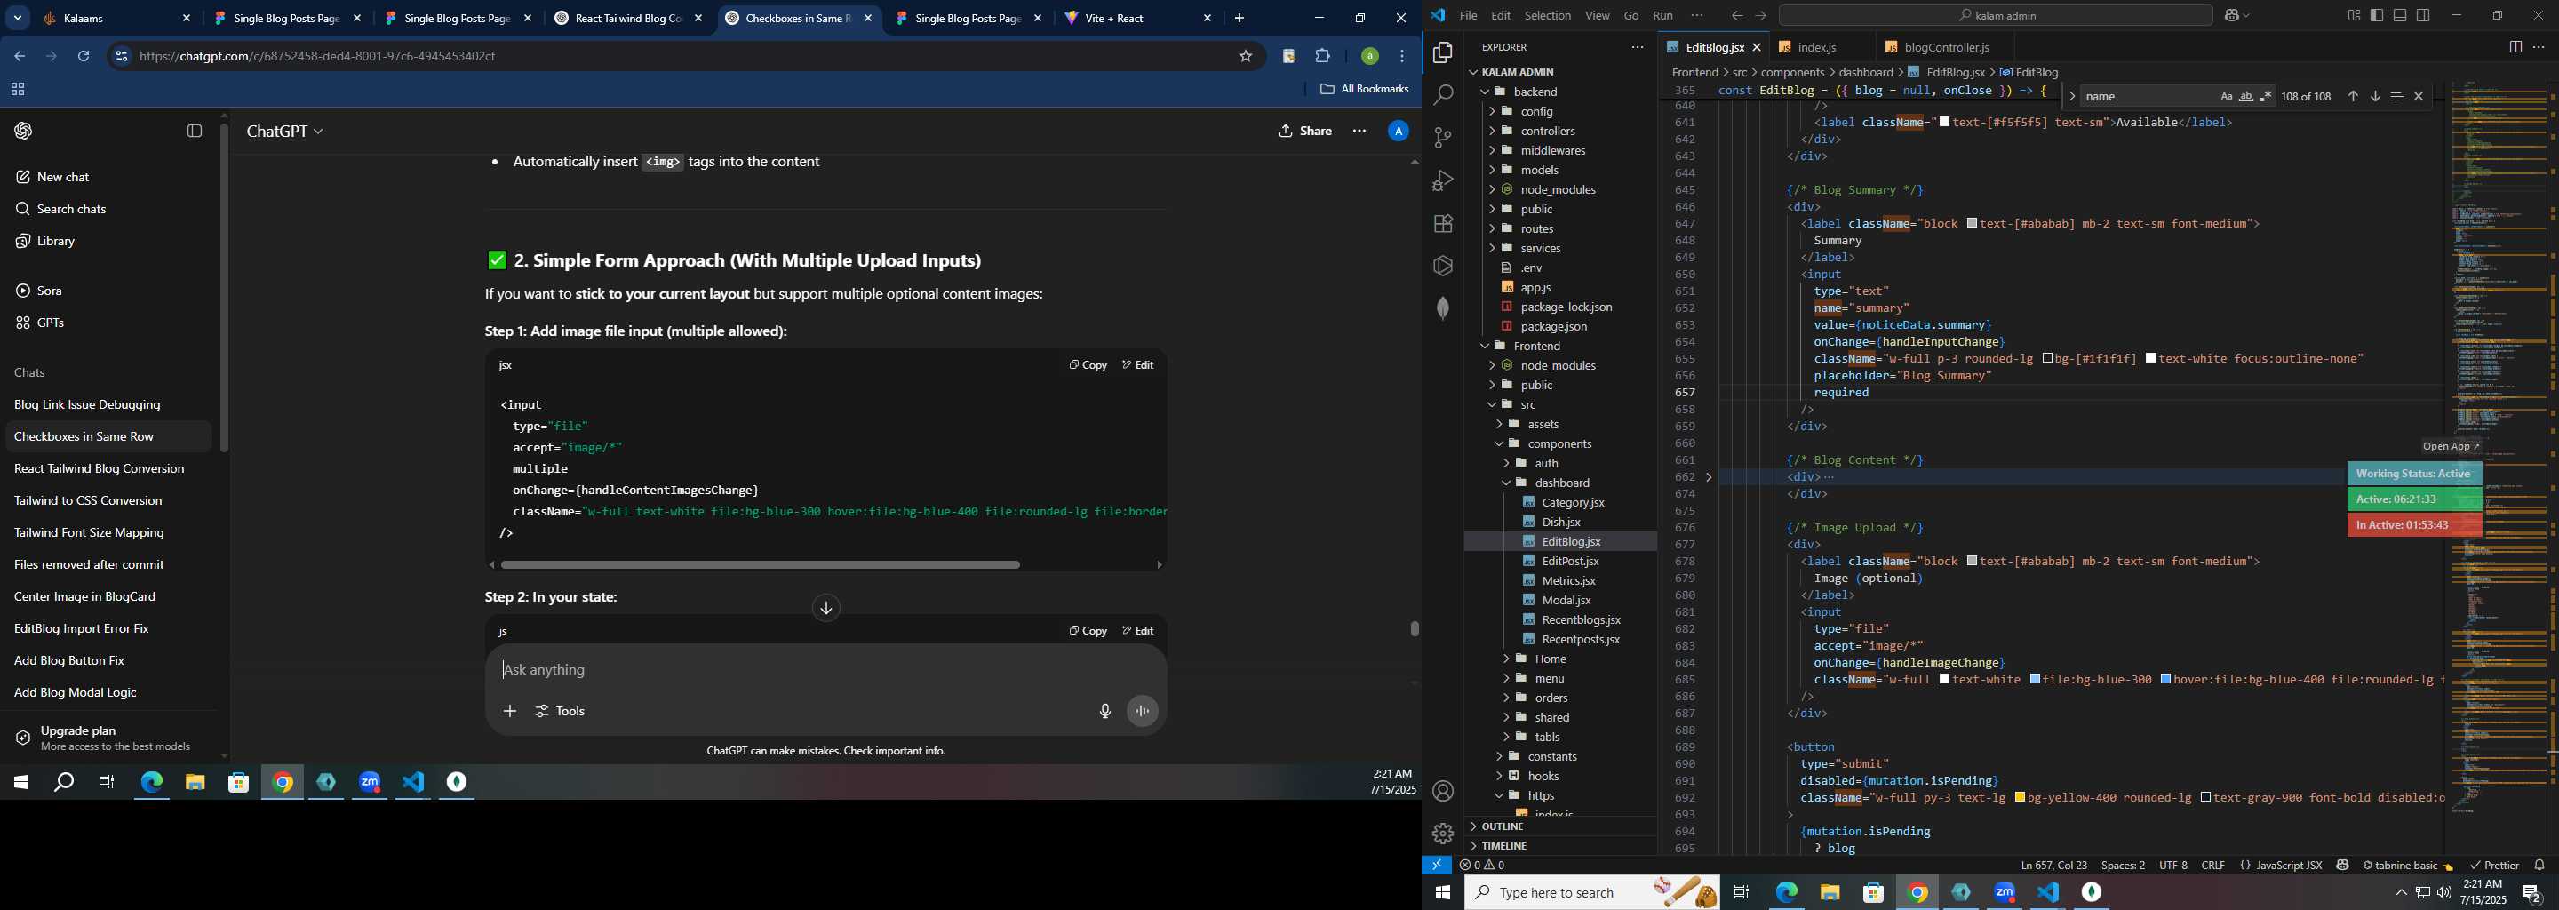Toggle Match Whole Word in find widget
Viewport: 2559px width, 910px height.
tap(2246, 96)
